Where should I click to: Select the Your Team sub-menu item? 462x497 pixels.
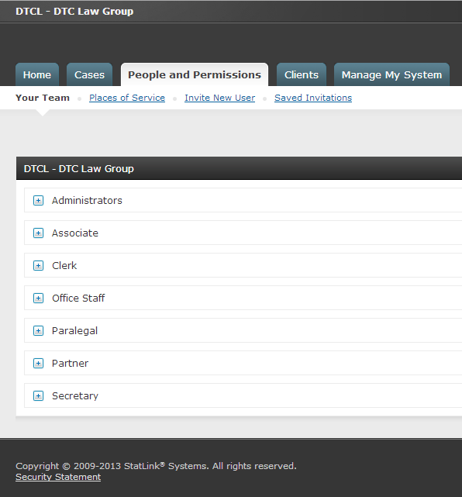point(43,98)
